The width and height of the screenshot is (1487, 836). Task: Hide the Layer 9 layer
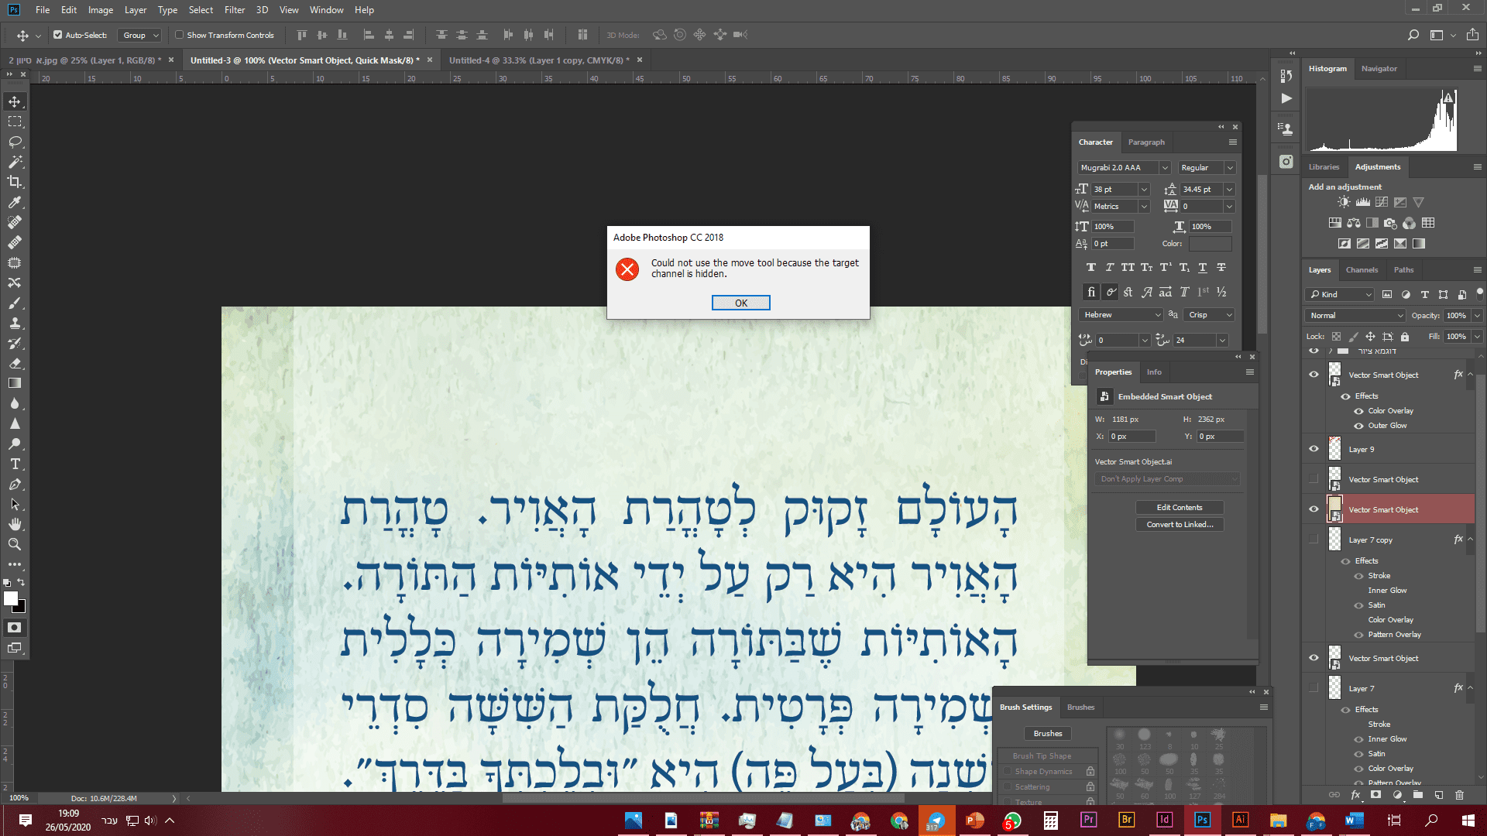(x=1314, y=449)
